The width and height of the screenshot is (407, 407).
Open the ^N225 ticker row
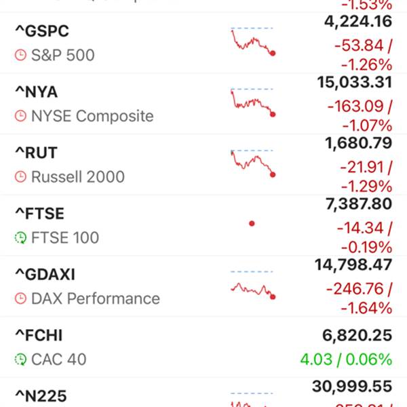(x=203, y=393)
